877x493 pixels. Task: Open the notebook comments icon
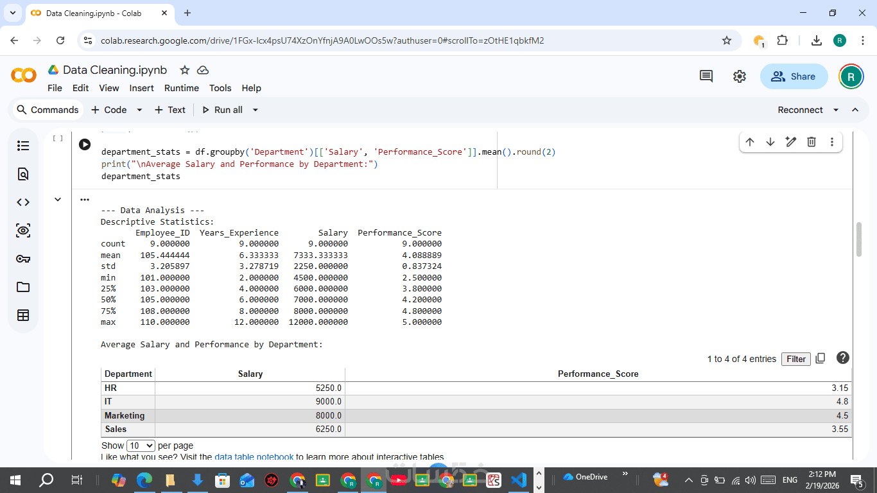(x=706, y=76)
